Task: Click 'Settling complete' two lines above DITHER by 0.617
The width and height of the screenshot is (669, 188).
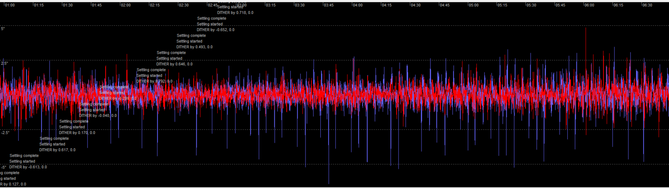Action: (x=54, y=139)
